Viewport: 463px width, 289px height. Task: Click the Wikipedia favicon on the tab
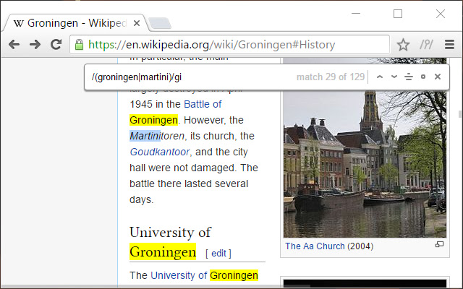[18, 23]
